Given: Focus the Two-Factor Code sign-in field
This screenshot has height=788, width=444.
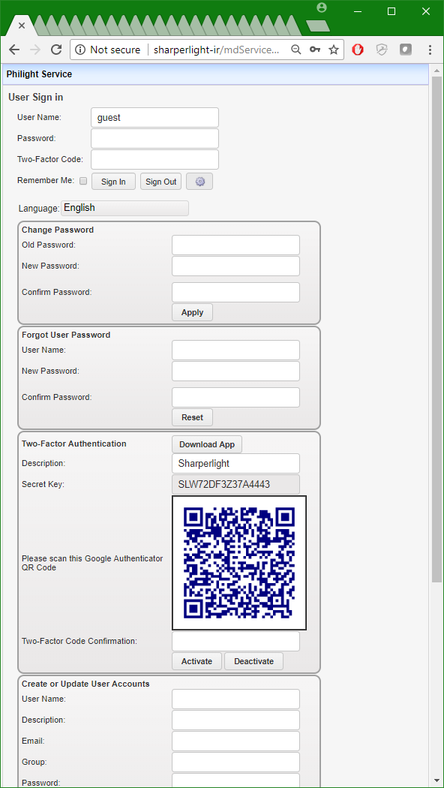Looking at the screenshot, I should coord(154,159).
